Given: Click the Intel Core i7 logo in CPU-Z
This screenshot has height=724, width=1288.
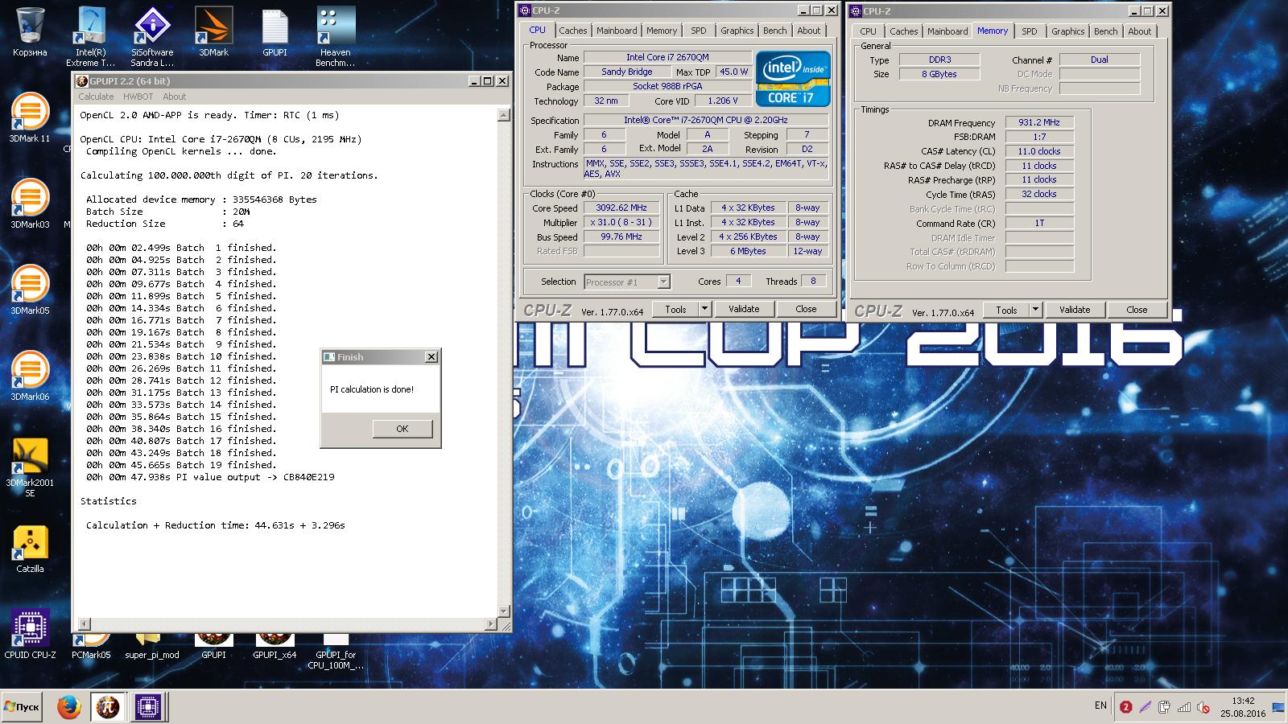Looking at the screenshot, I should pos(793,79).
